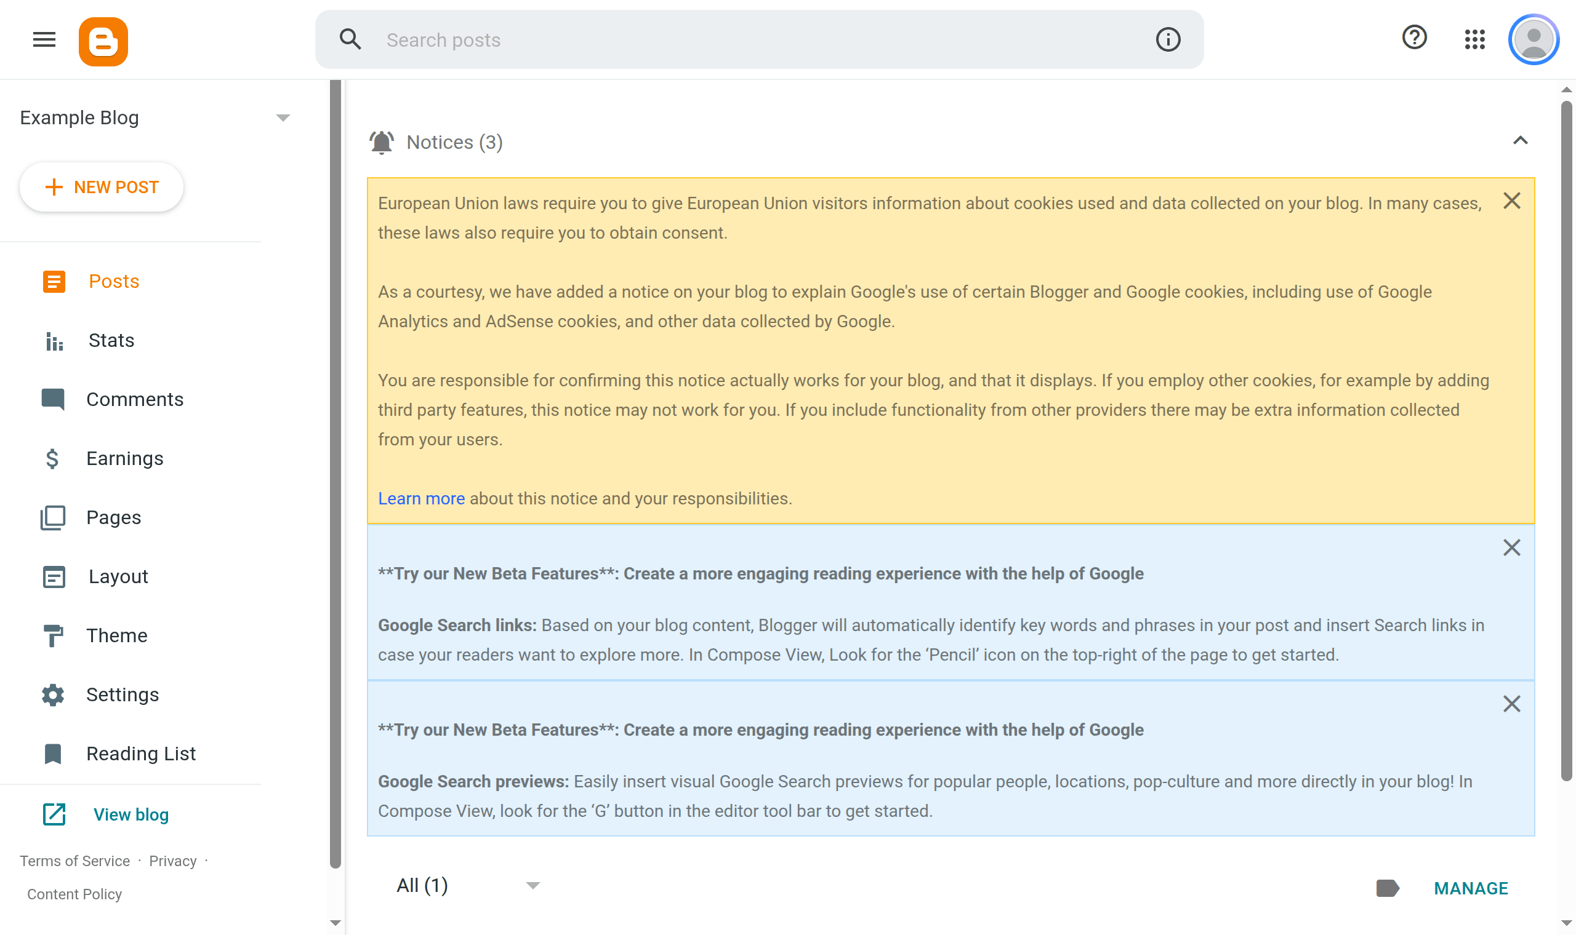This screenshot has width=1576, height=935.
Task: Open the hamburger main menu
Action: coord(44,40)
